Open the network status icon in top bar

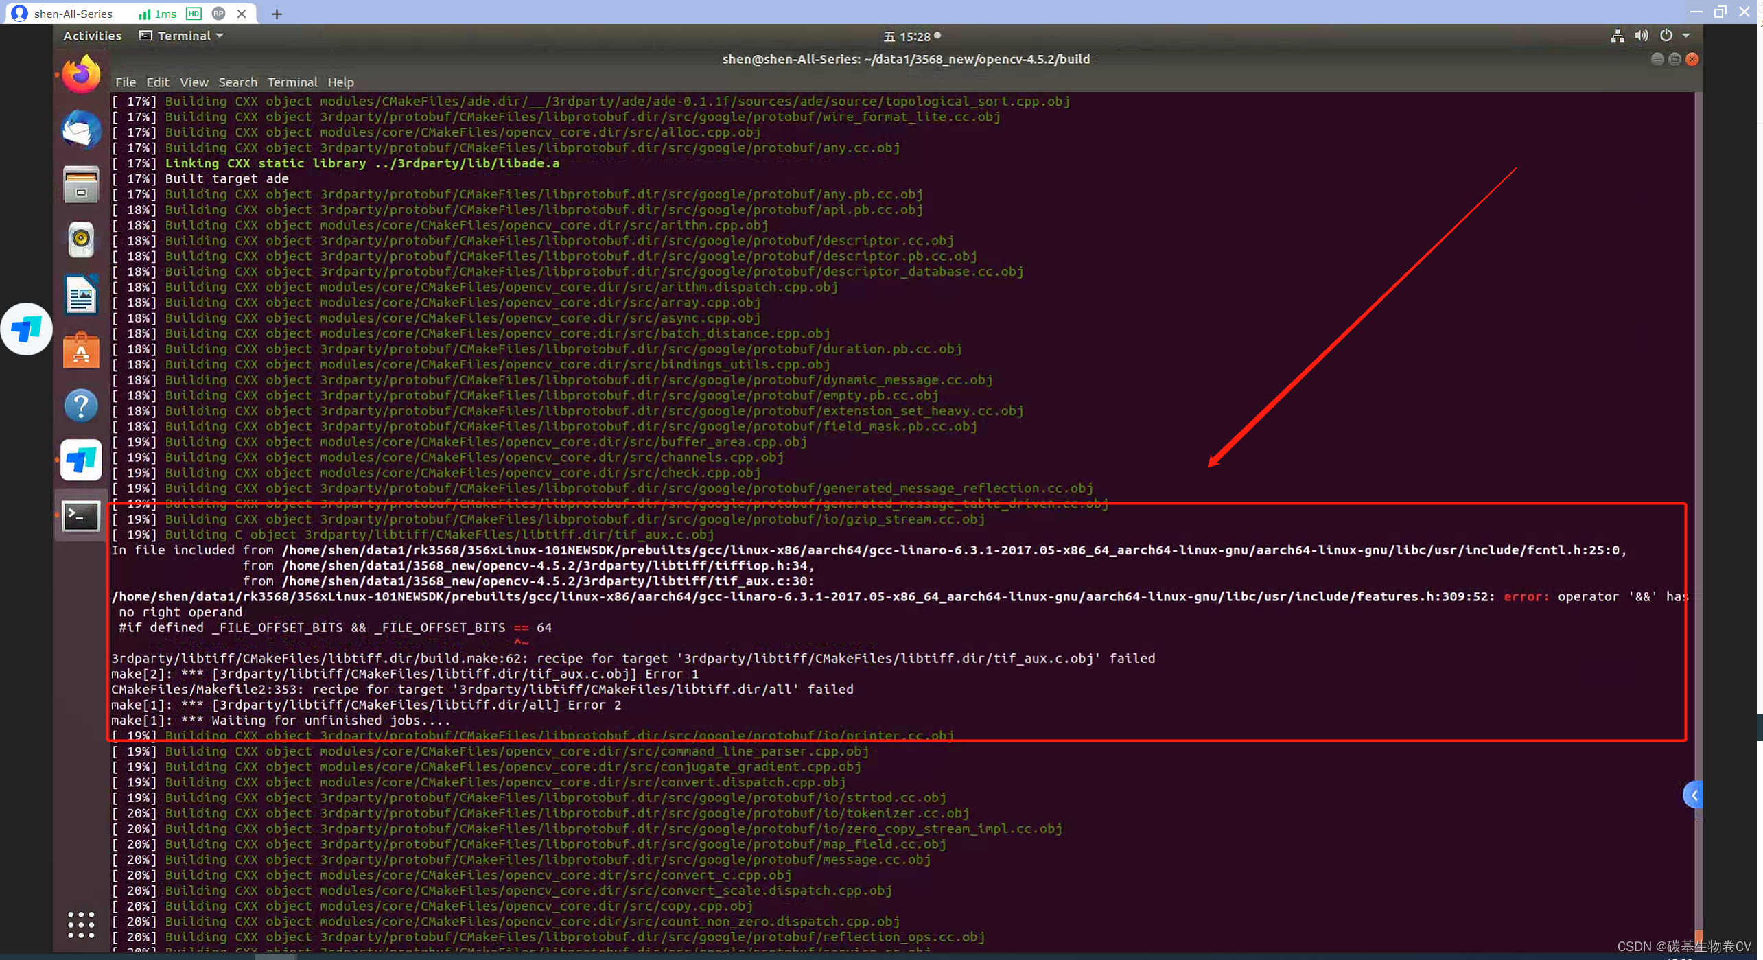tap(1617, 36)
